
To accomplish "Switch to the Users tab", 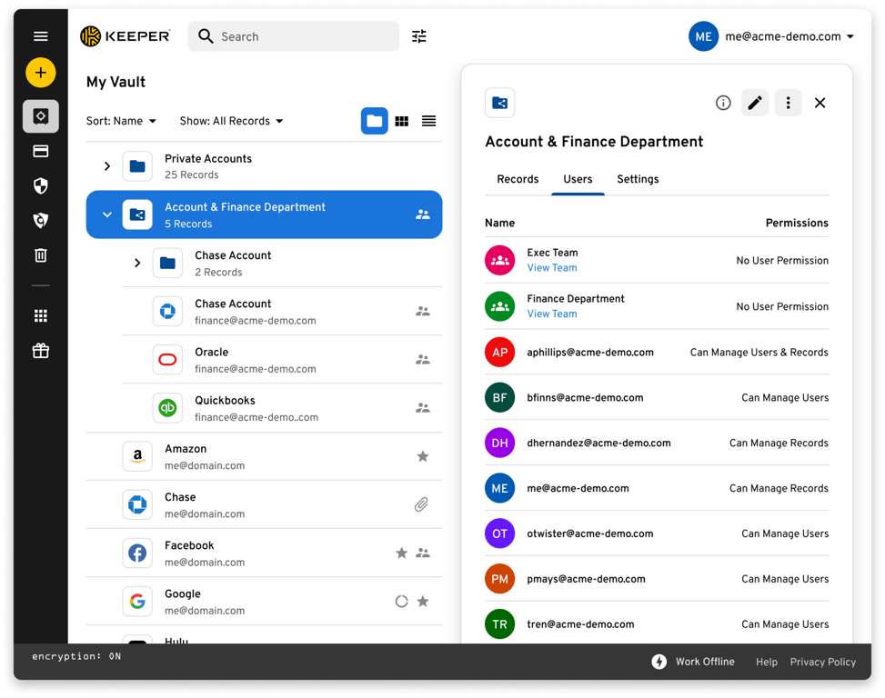I will tap(578, 179).
